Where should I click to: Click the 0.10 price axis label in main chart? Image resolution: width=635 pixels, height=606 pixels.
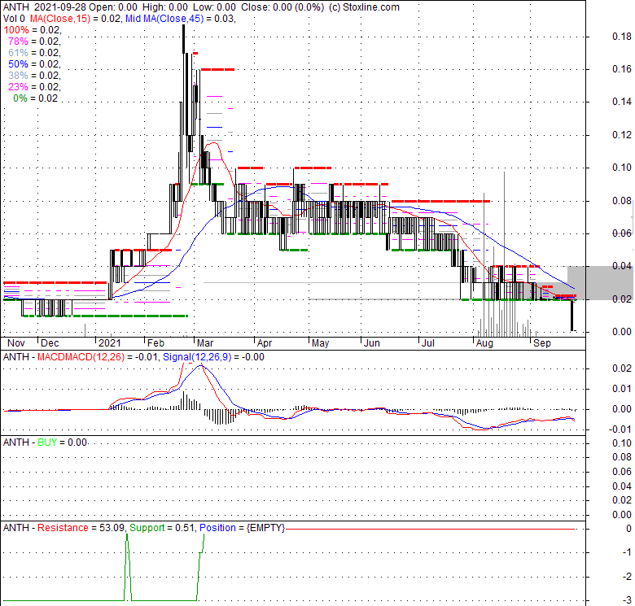pyautogui.click(x=622, y=168)
